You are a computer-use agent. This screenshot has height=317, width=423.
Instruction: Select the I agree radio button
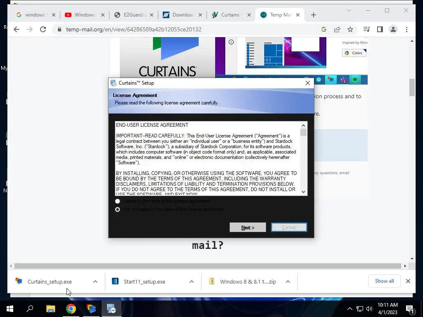[x=117, y=201]
